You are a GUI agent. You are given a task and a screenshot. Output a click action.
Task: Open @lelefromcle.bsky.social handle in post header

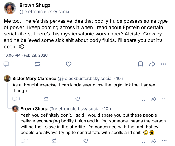pyautogui.click(x=45, y=12)
